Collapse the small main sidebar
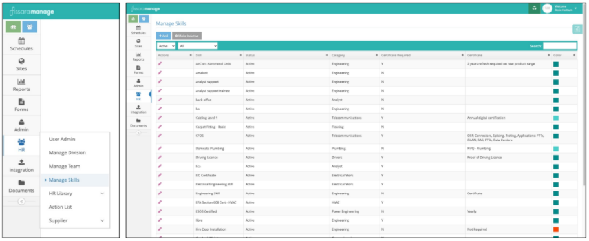 click(138, 132)
